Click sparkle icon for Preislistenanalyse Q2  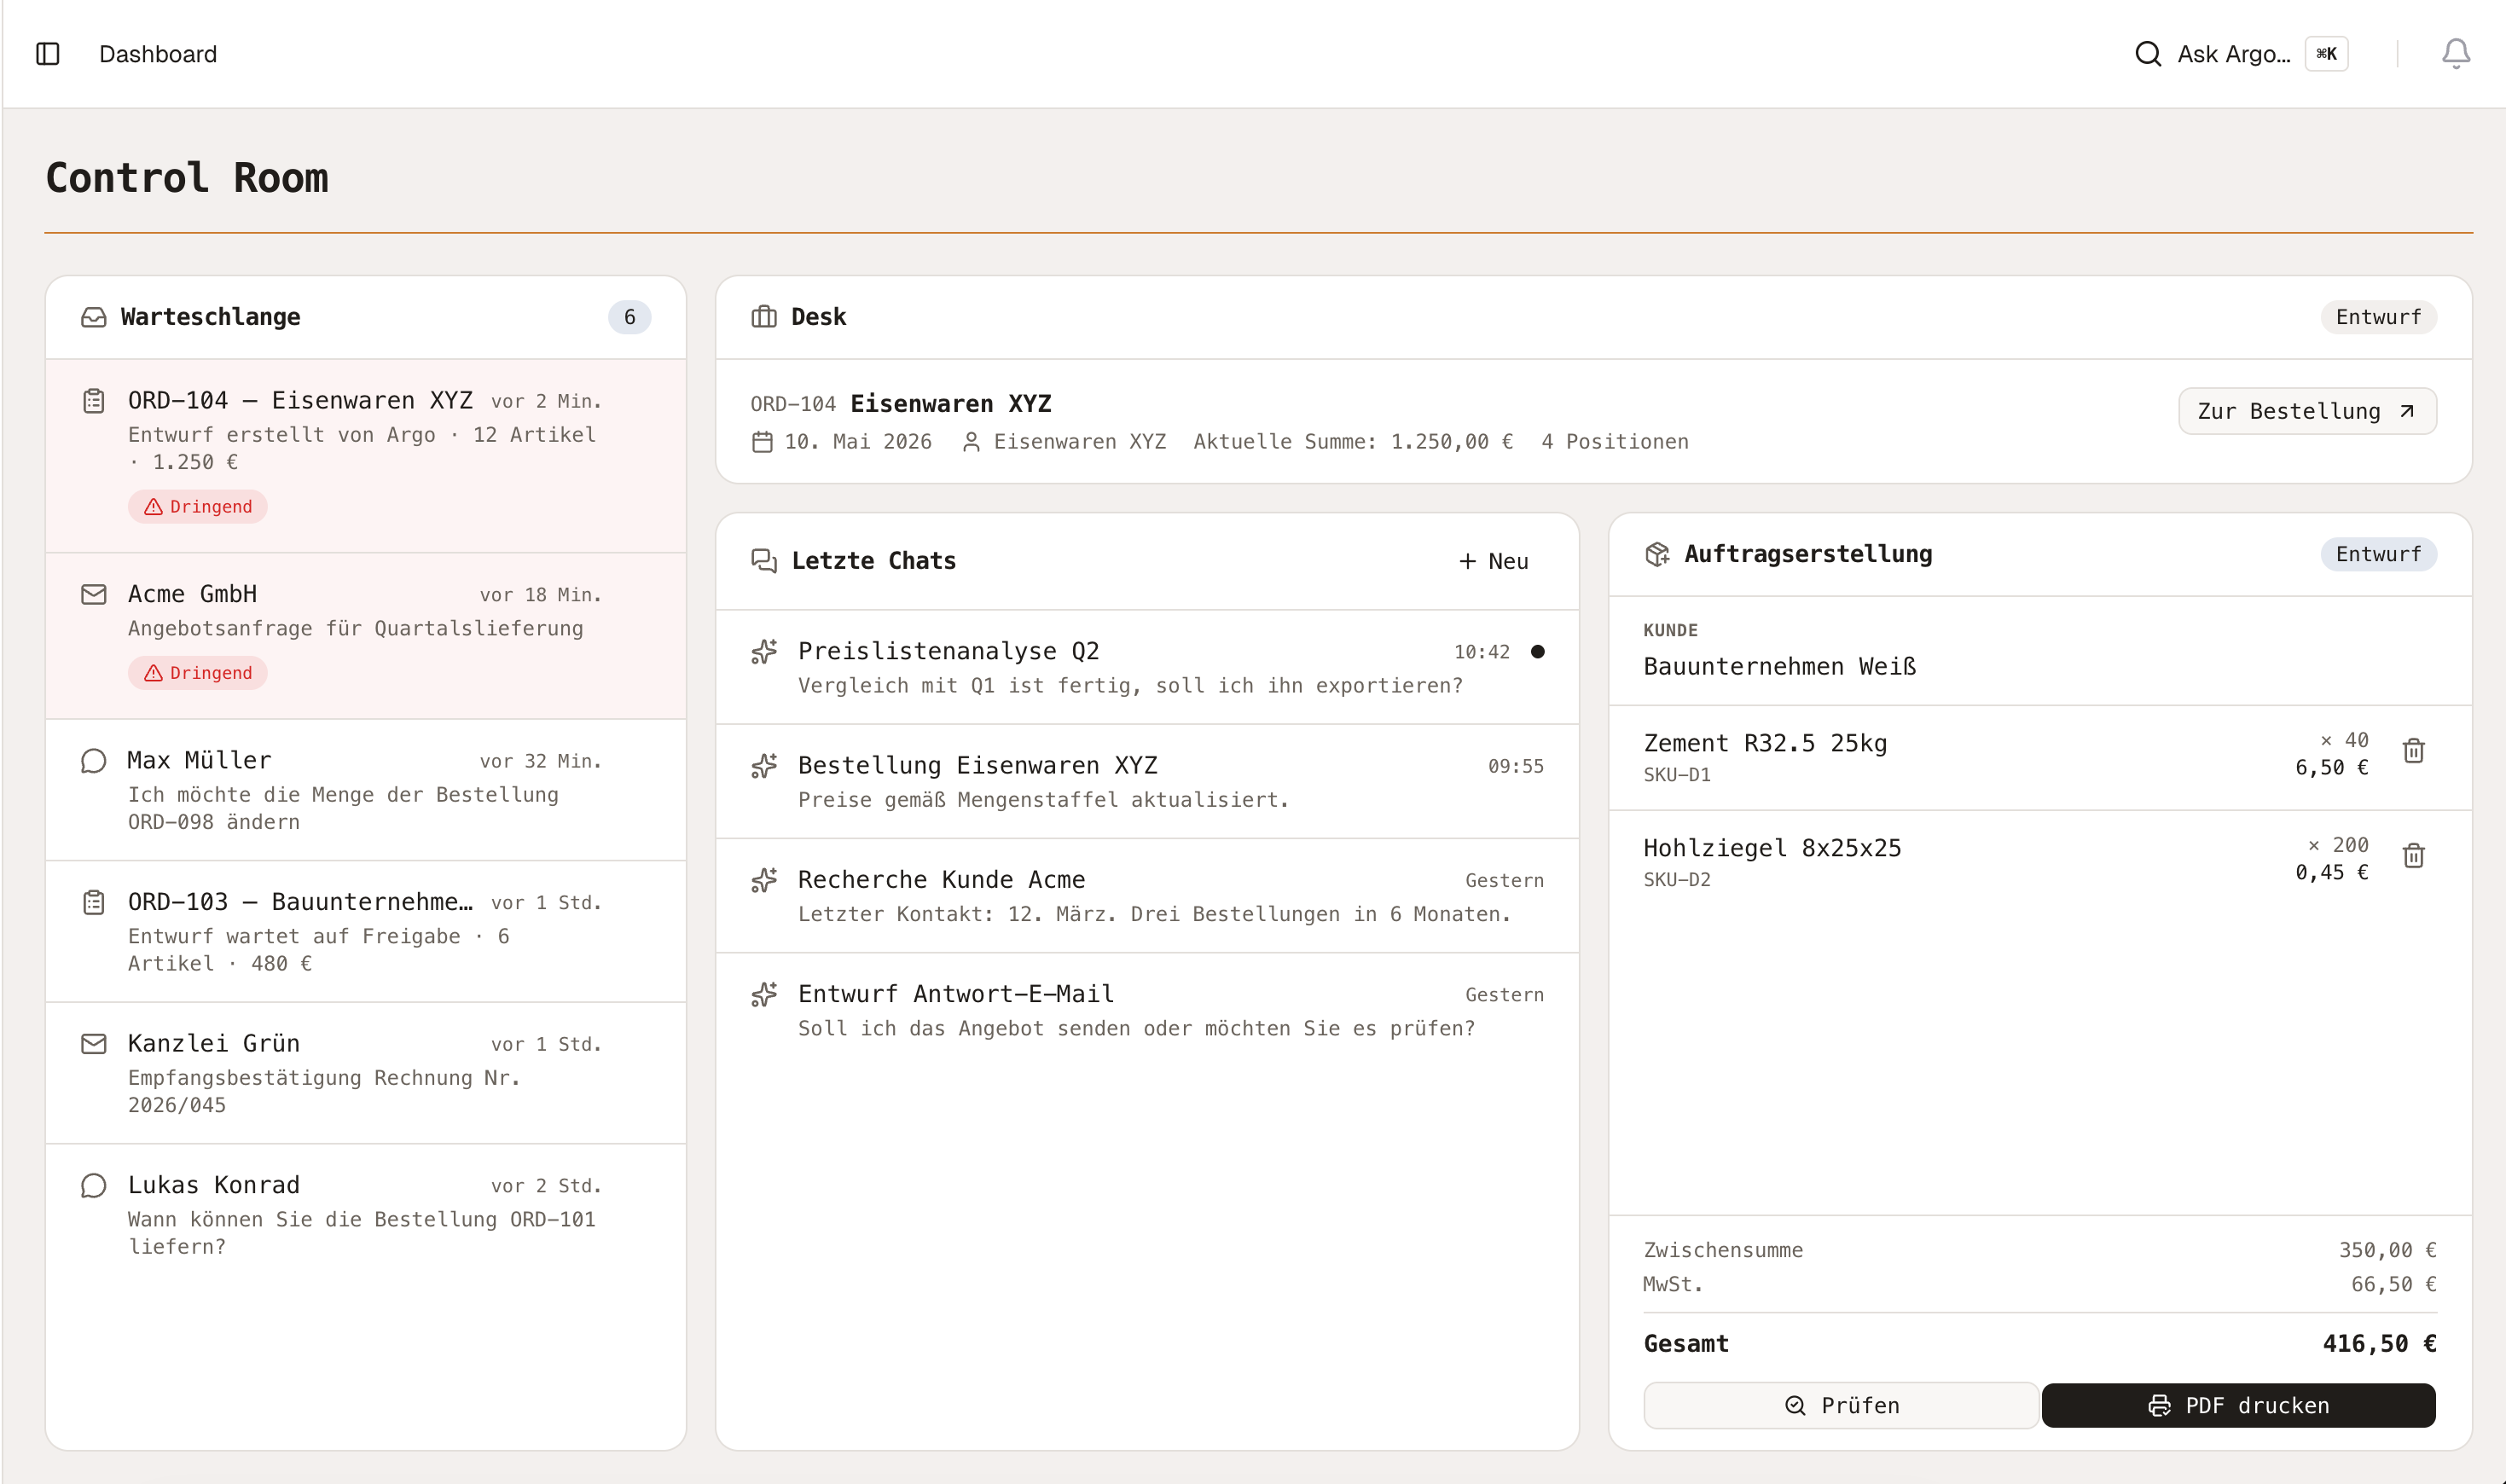tap(764, 652)
